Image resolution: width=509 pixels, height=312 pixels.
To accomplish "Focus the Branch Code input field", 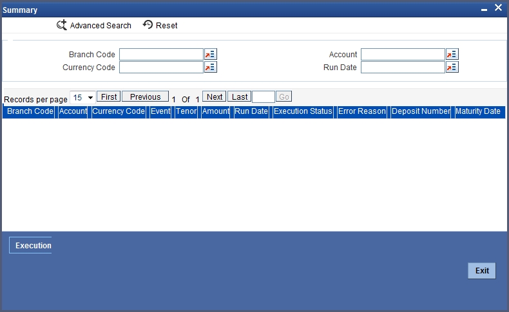I will click(x=161, y=55).
